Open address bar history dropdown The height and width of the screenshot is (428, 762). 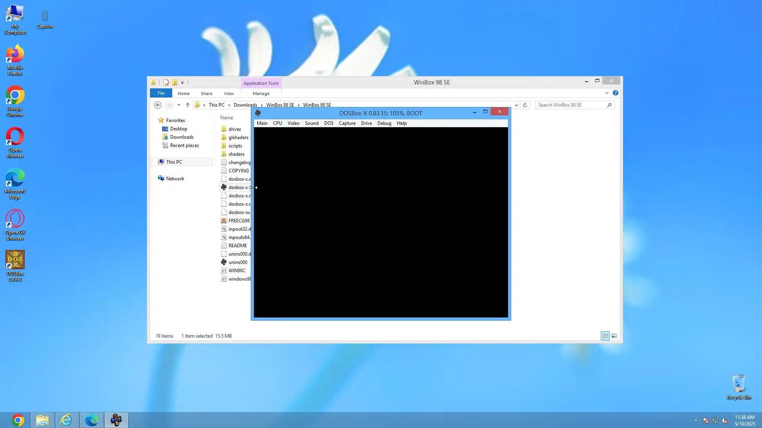(x=516, y=105)
